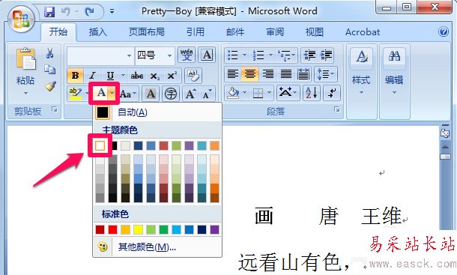This screenshot has width=457, height=275.
Task: Align text right
Action: pyautogui.click(x=268, y=74)
